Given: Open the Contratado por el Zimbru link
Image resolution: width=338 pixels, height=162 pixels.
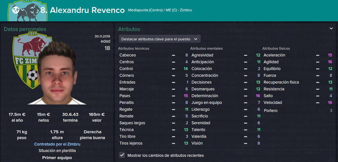Looking at the screenshot, I should click(x=57, y=144).
